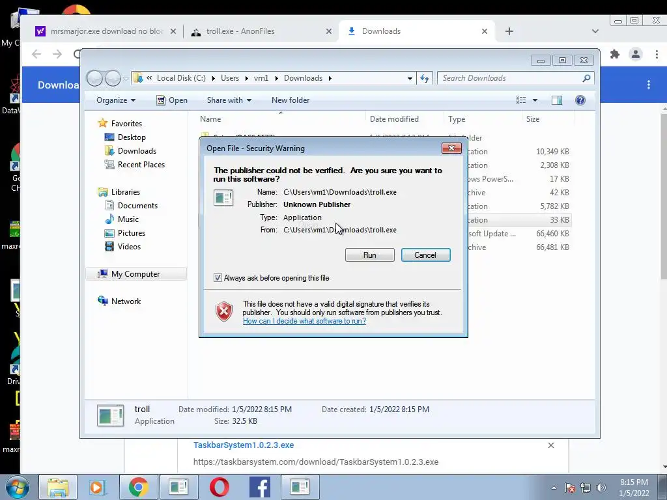Select My Computer in navigation pane

[136, 274]
